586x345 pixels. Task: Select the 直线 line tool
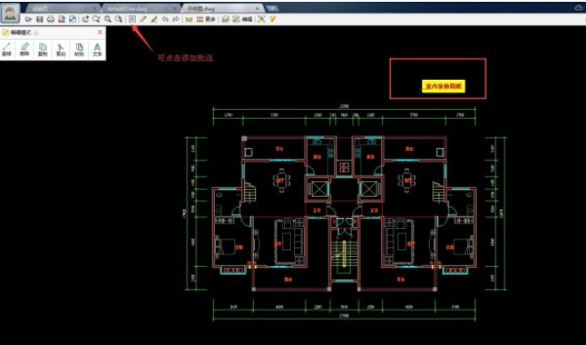coord(7,50)
